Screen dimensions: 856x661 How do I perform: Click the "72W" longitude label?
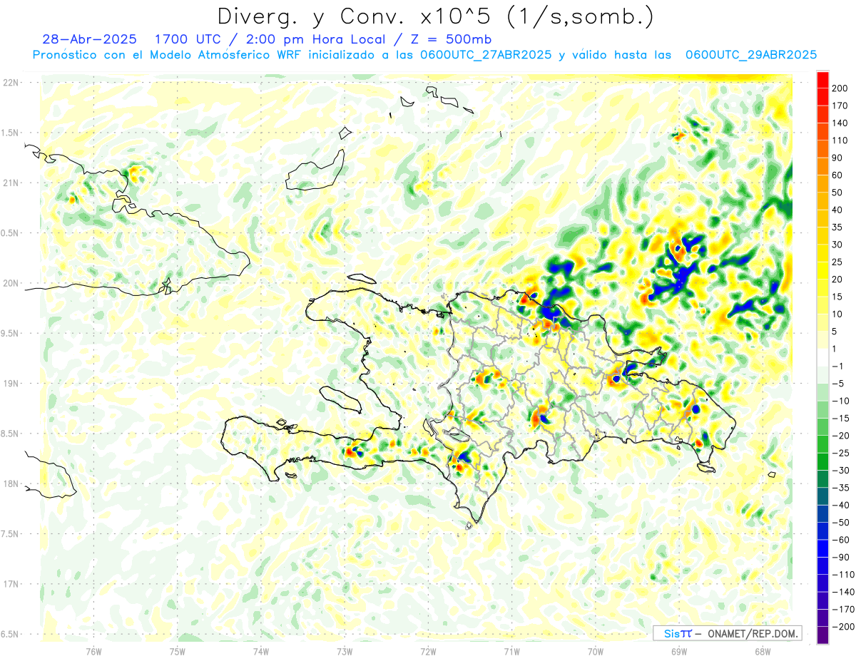click(x=428, y=650)
